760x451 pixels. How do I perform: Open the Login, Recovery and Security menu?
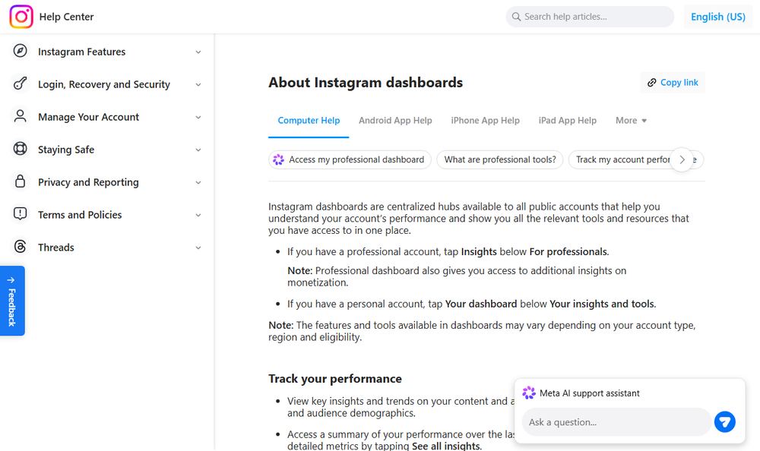click(x=107, y=84)
